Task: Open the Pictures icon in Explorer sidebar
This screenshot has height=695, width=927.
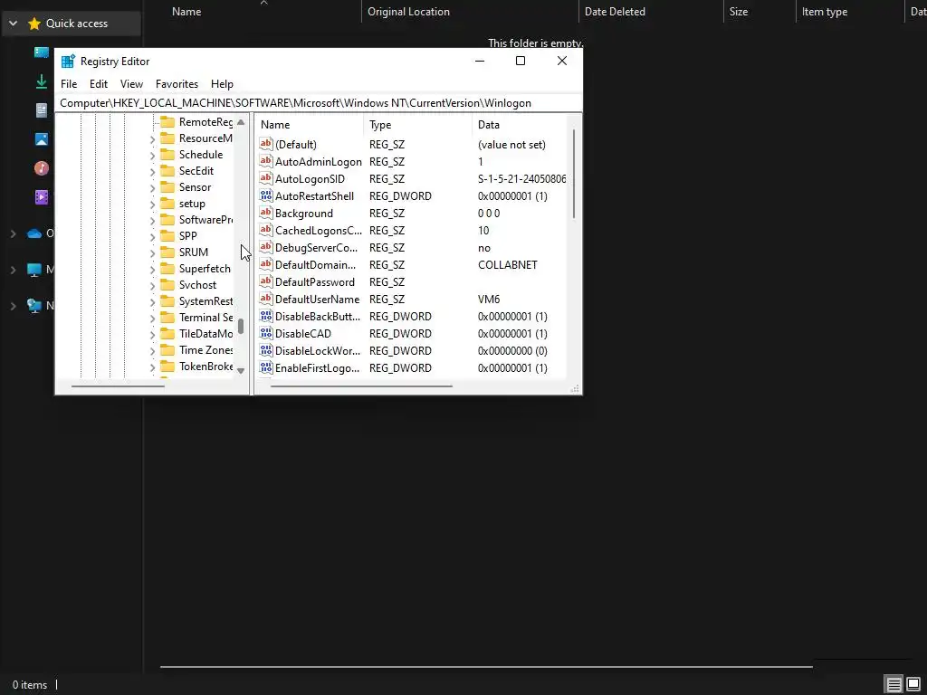Action: (42, 139)
